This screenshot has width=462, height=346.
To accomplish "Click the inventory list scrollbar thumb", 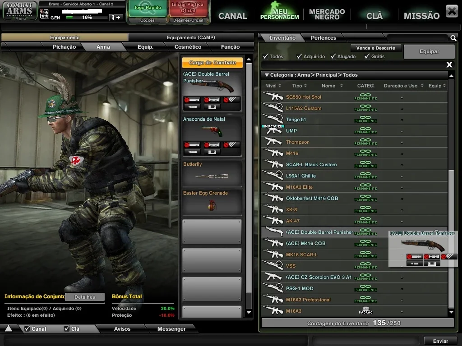I will 451,238.
